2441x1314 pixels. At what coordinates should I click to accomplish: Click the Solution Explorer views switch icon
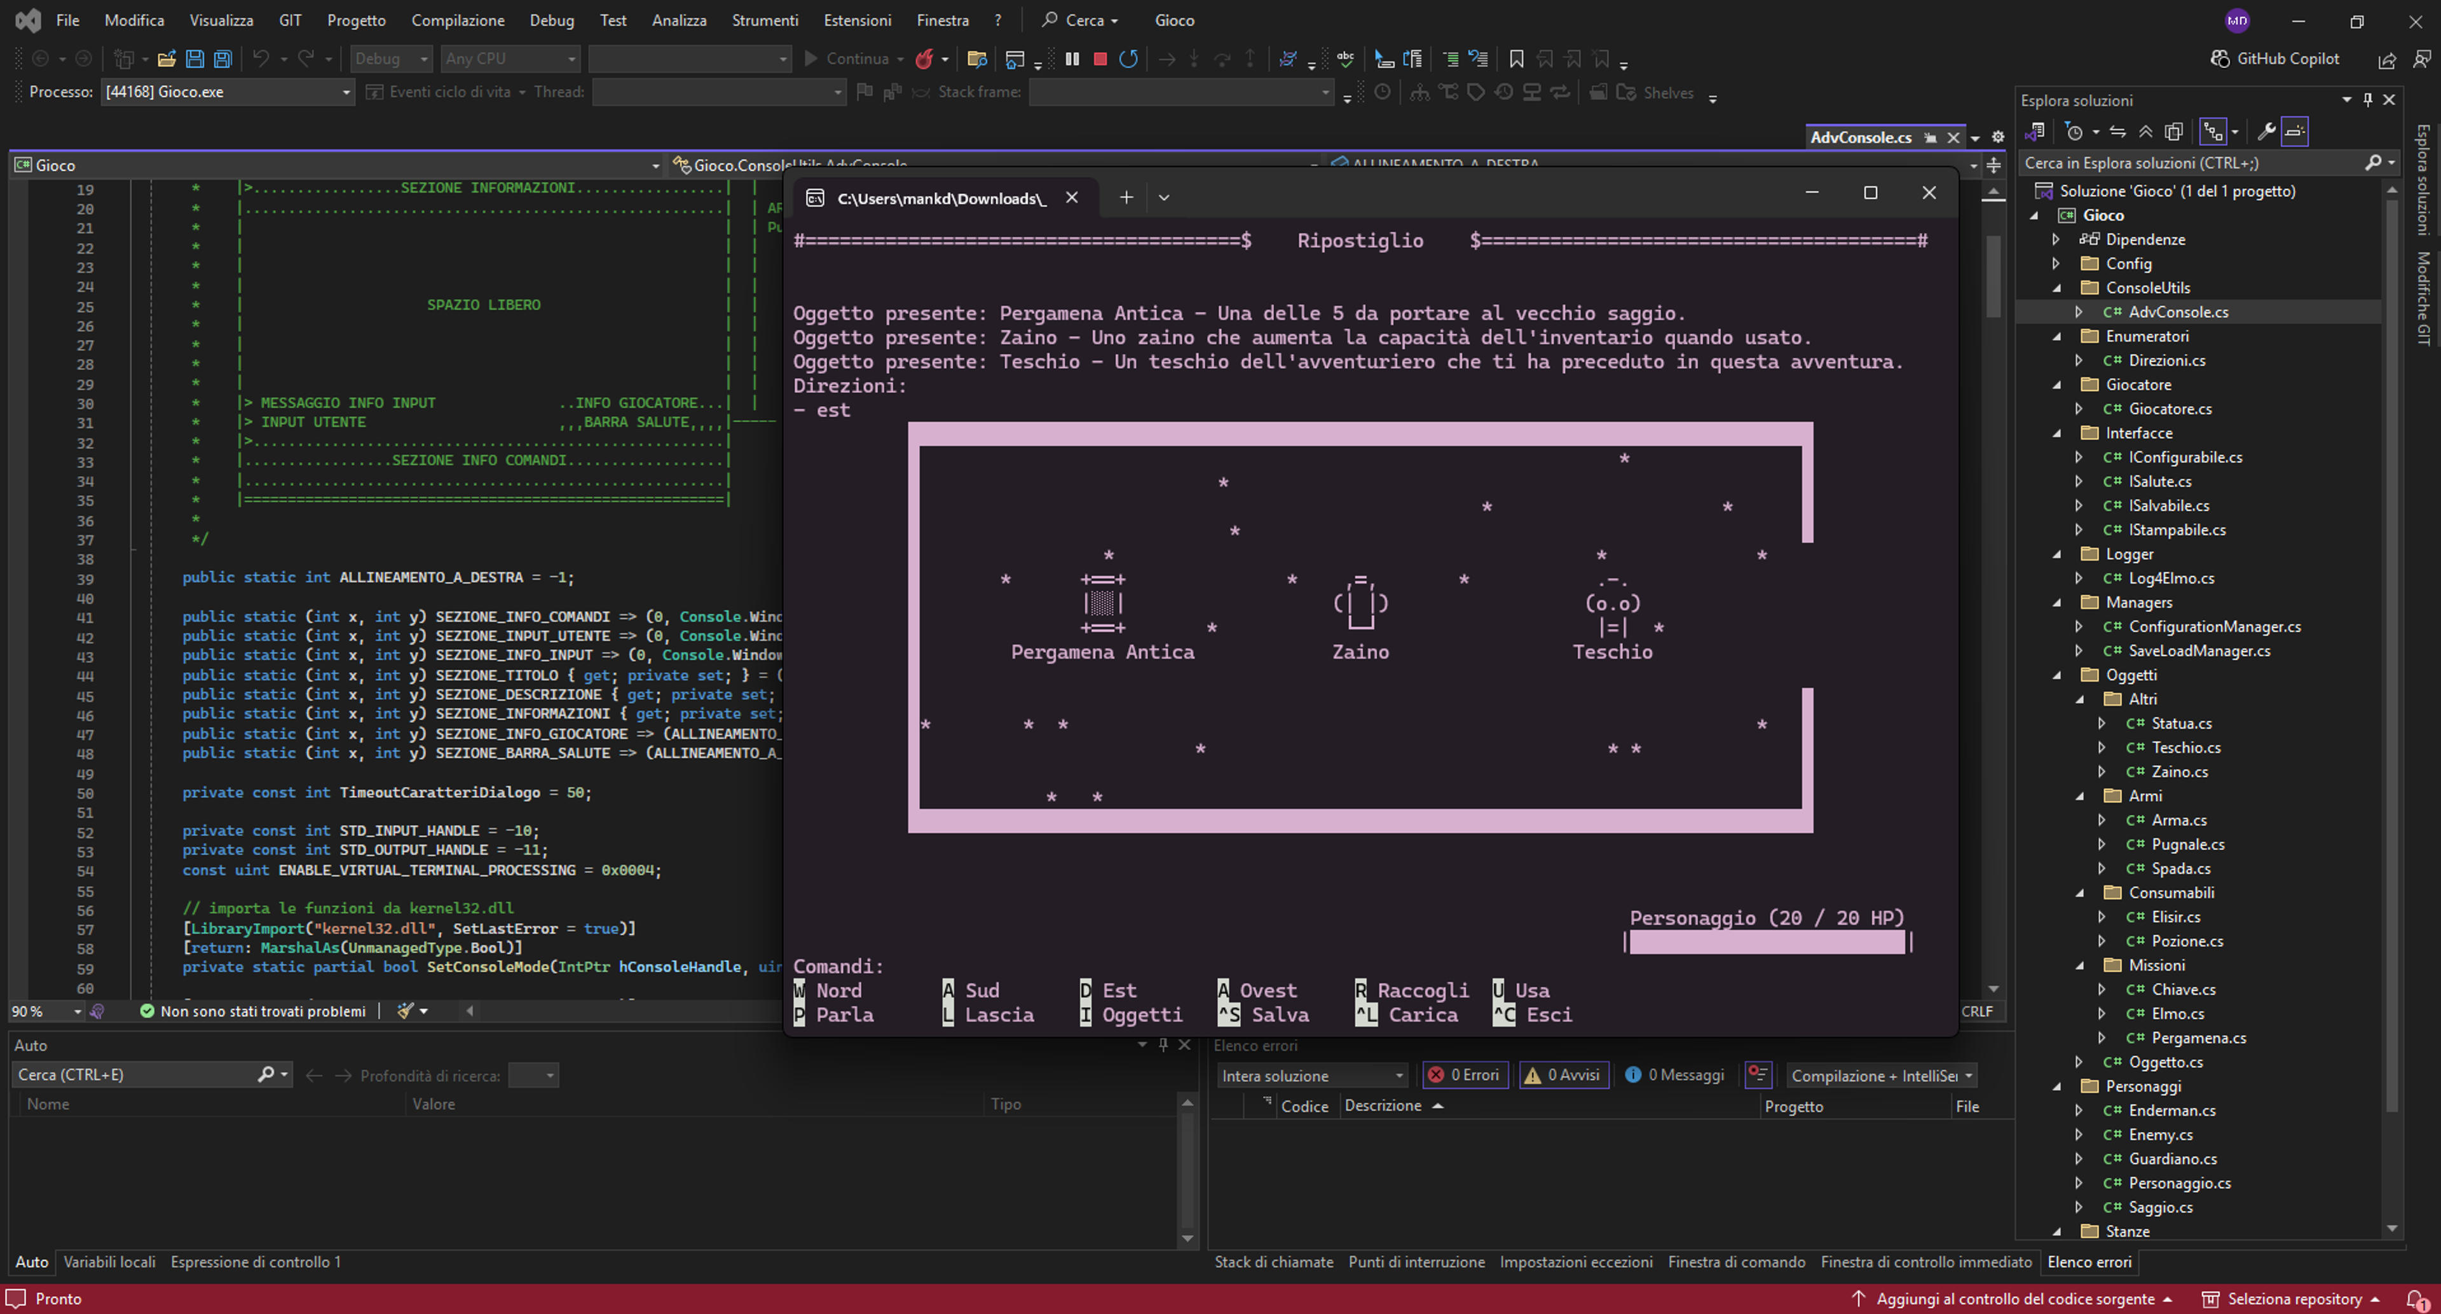pyautogui.click(x=2034, y=131)
